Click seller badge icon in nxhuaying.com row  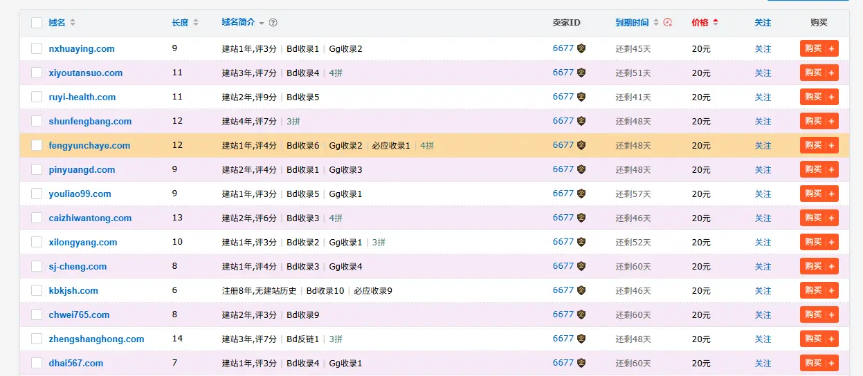point(581,48)
